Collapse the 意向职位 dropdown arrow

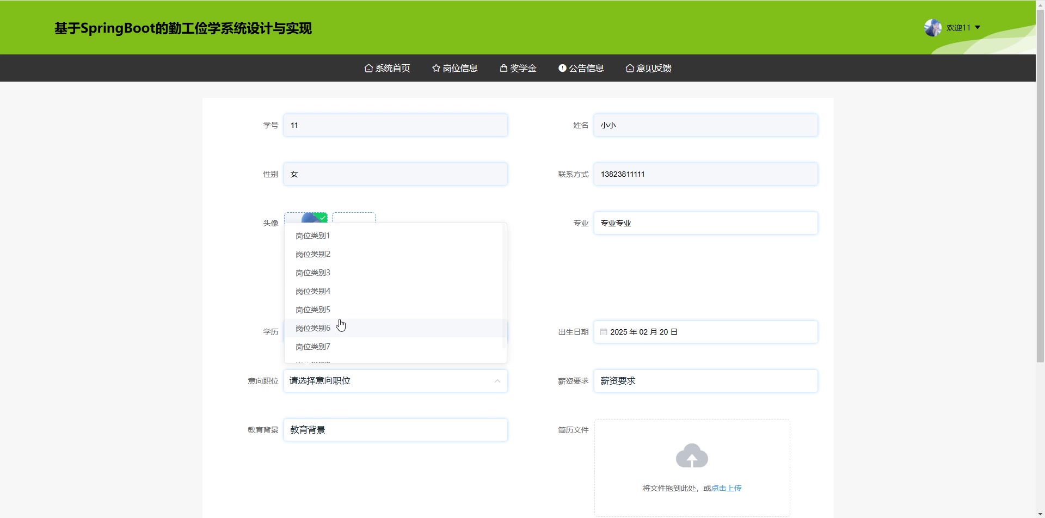(497, 381)
